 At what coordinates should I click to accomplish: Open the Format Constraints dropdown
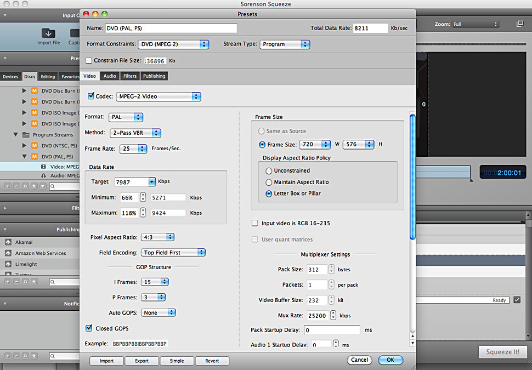coord(173,44)
